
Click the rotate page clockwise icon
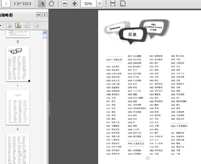click(x=37, y=25)
